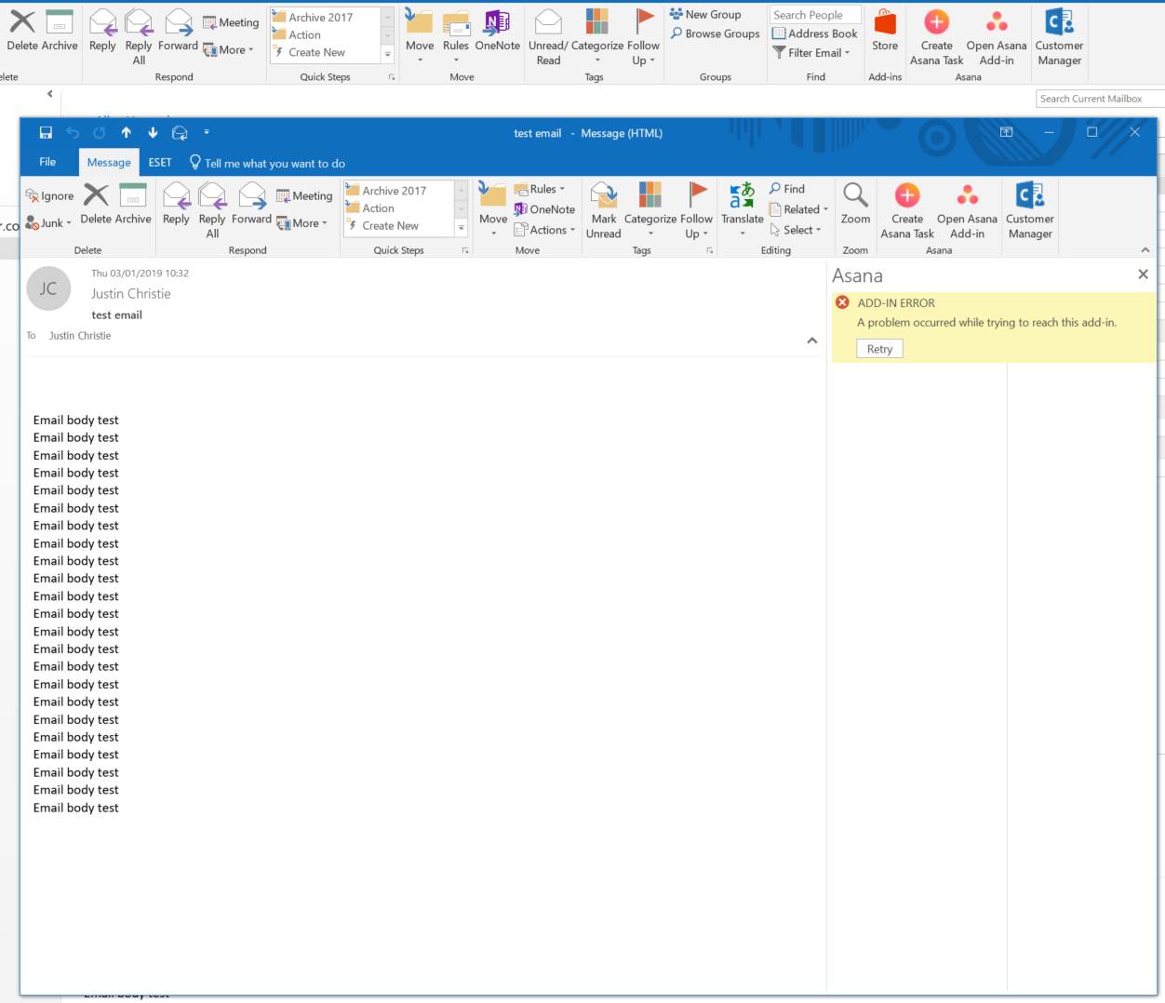Click Tell me what you want to do
1165x1003 pixels.
267,163
